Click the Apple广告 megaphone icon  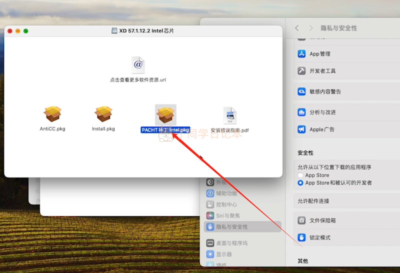click(x=301, y=129)
